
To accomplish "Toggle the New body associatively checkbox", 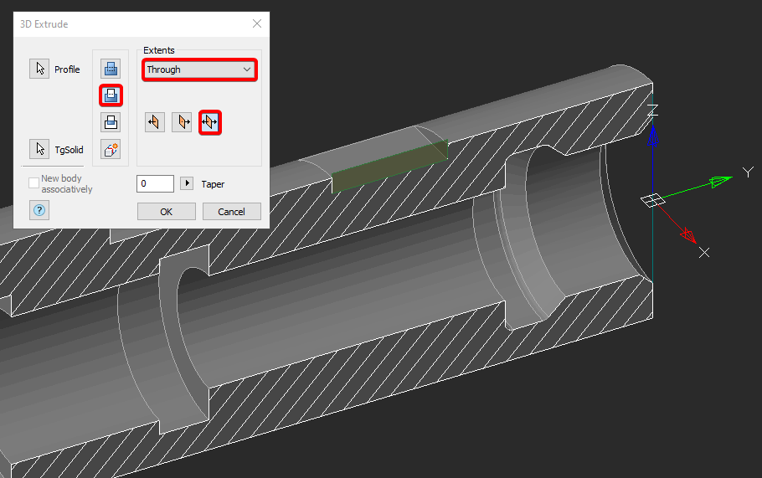I will [34, 182].
